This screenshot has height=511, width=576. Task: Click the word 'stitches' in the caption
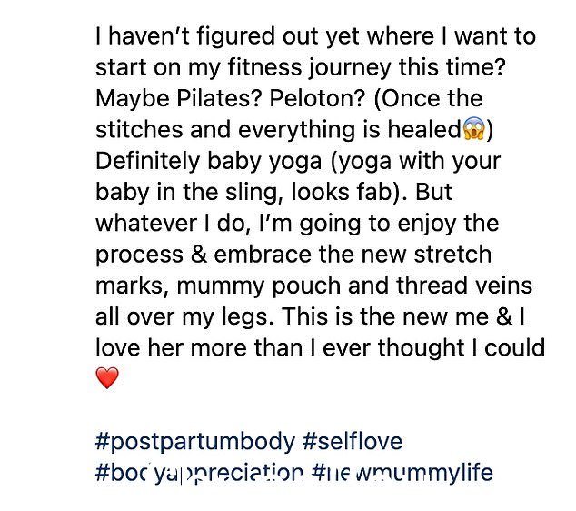pyautogui.click(x=139, y=129)
